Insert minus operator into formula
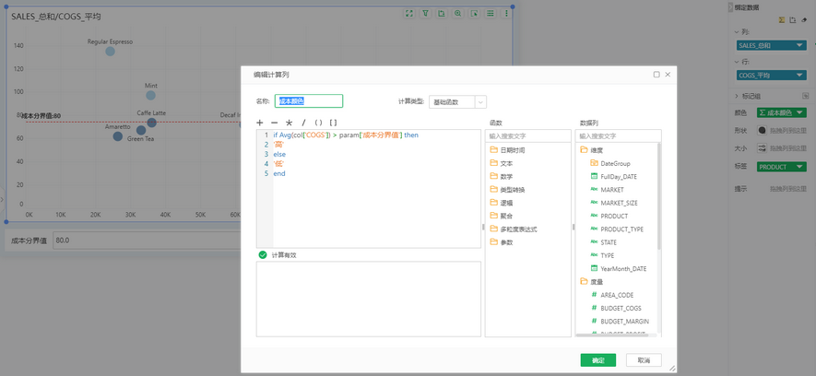Image resolution: width=816 pixels, height=376 pixels. pyautogui.click(x=275, y=123)
